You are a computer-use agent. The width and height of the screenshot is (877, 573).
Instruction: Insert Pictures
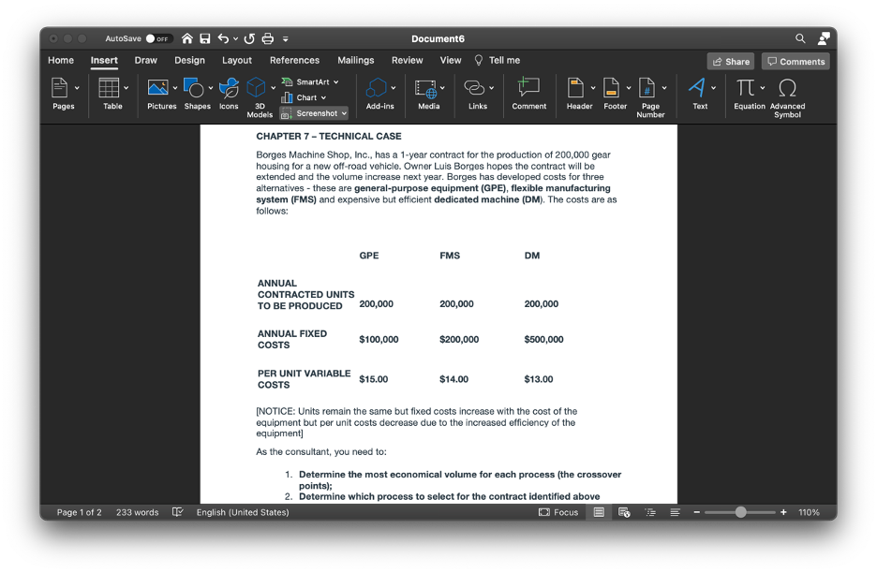click(162, 94)
